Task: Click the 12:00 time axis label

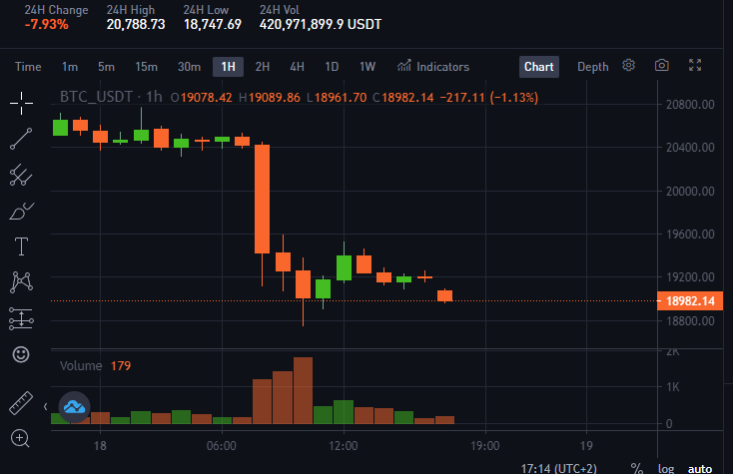Action: point(344,446)
